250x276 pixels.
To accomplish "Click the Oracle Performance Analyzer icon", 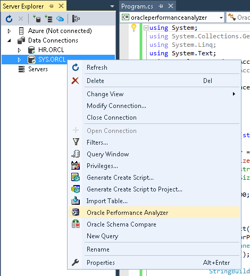I will coord(76,212).
